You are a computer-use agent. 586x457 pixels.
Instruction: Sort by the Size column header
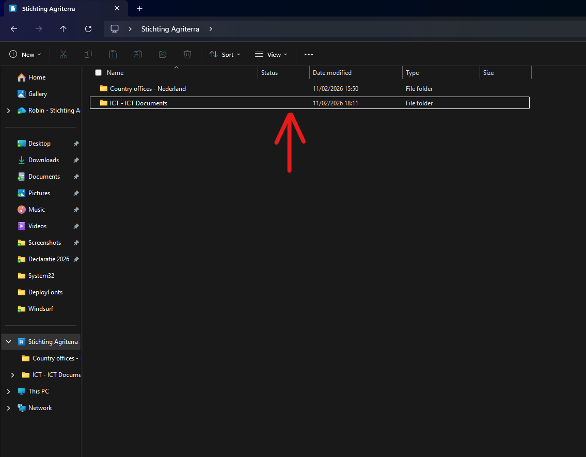click(488, 72)
